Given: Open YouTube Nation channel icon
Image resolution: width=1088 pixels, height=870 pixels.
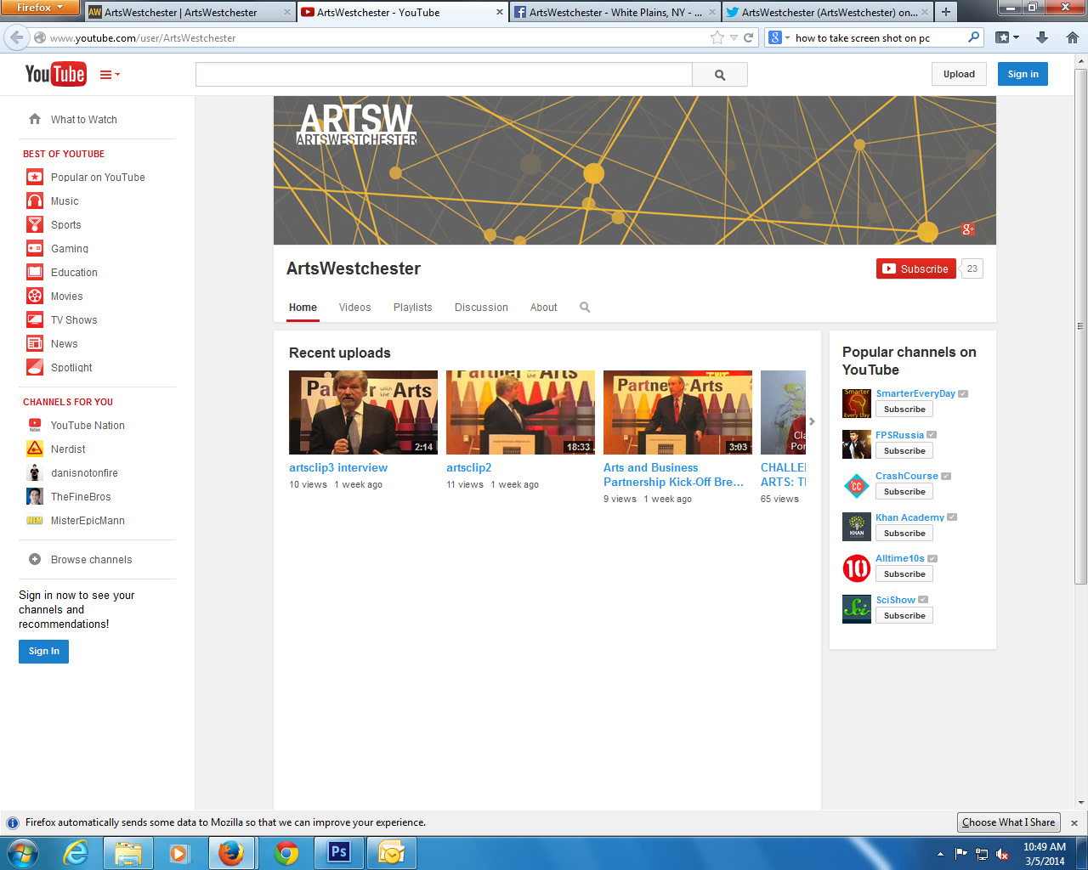Looking at the screenshot, I should [35, 425].
